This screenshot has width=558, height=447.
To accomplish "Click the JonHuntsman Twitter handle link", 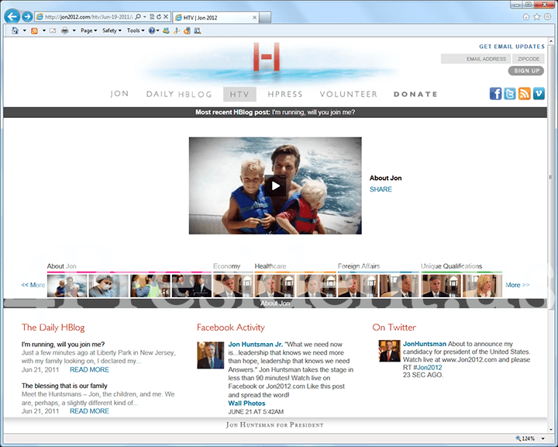I will [425, 344].
